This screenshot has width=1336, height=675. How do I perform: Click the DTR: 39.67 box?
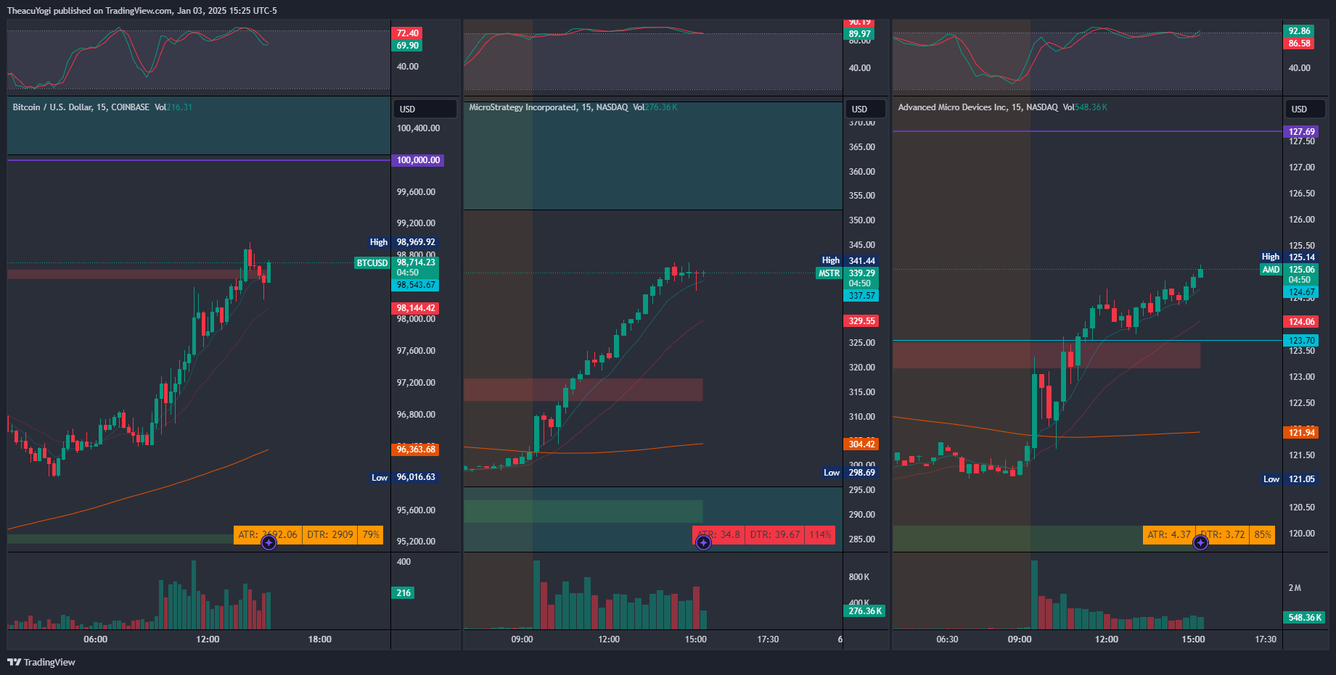(775, 535)
